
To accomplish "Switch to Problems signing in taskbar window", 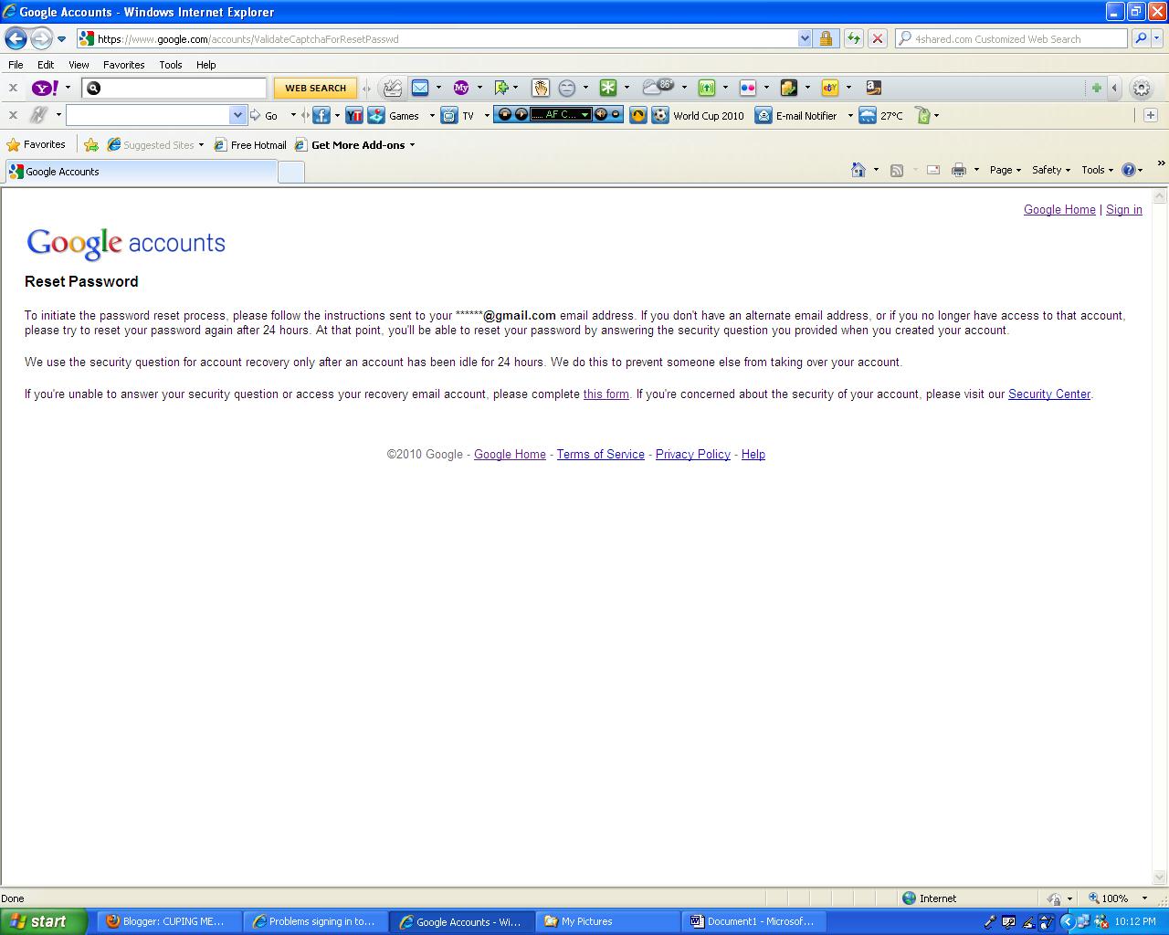I will click(x=315, y=921).
